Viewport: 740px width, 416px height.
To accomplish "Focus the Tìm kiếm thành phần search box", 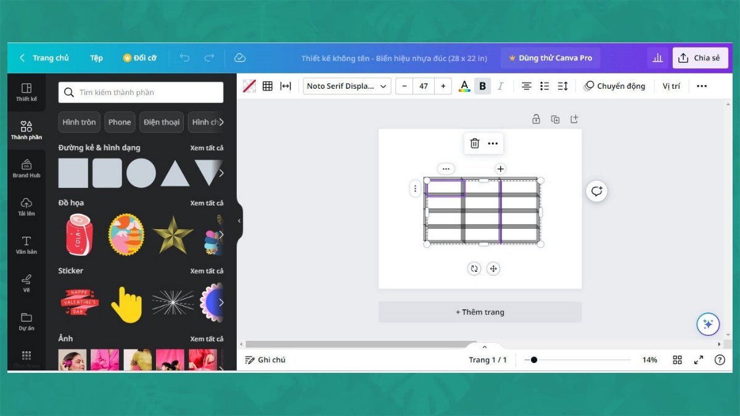I will tap(141, 92).
